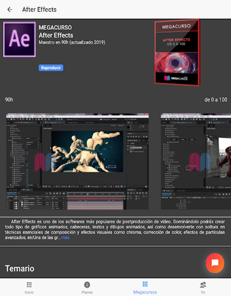This screenshot has height=296, width=231.
Task: Switch to the Inicio tab label
Action: (29, 292)
